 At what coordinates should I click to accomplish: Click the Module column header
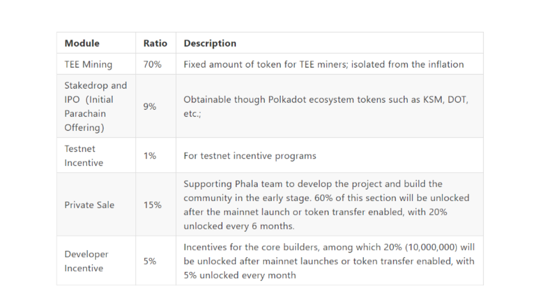(x=82, y=43)
